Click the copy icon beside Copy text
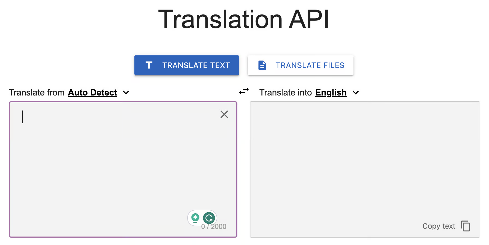Image resolution: width=489 pixels, height=245 pixels. [466, 226]
